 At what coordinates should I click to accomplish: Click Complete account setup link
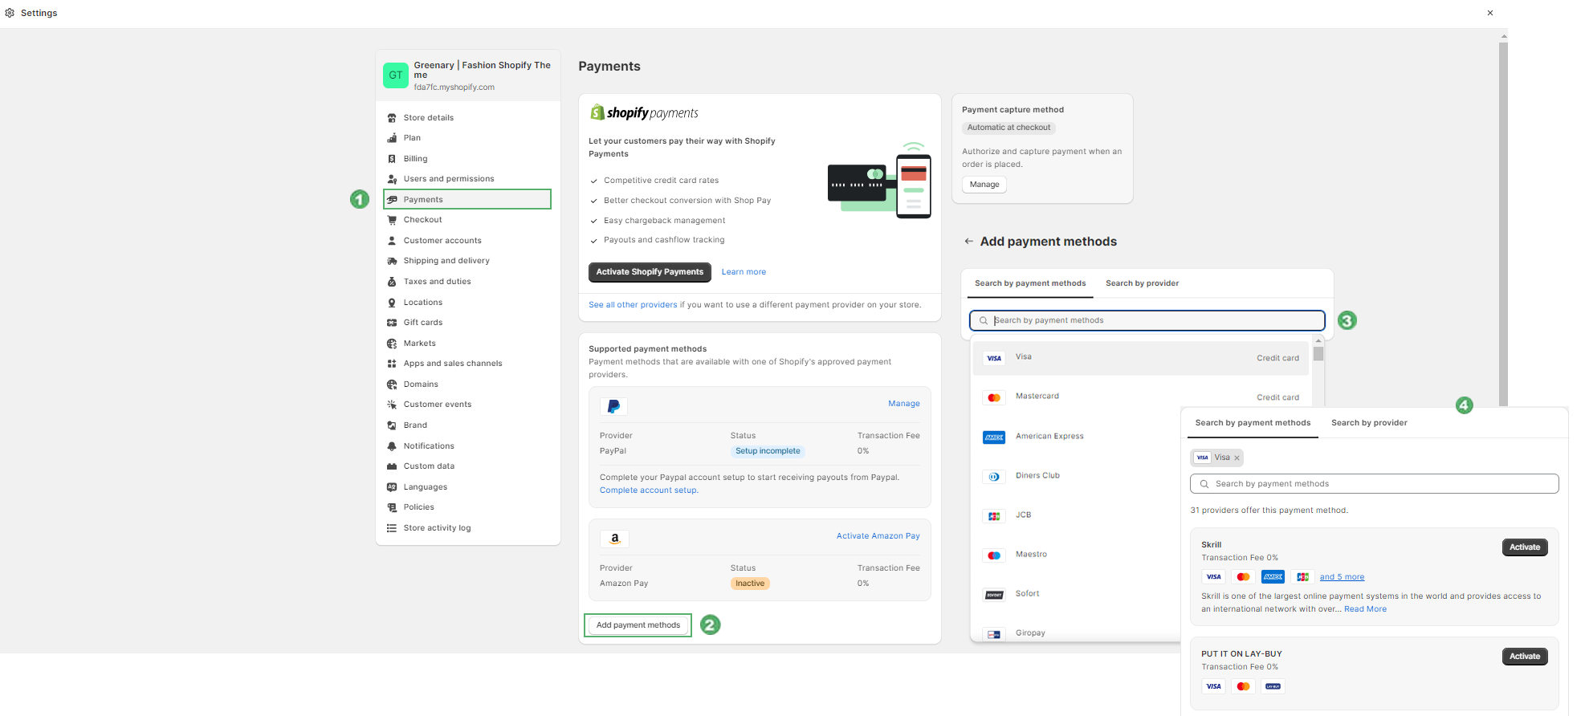[649, 490]
